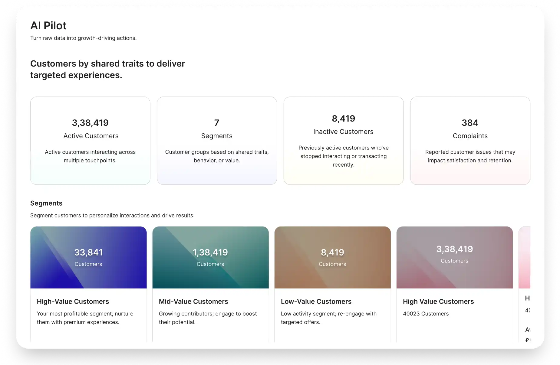
Task: Click the 8,419 Customers bronze banner
Action: tap(332, 257)
